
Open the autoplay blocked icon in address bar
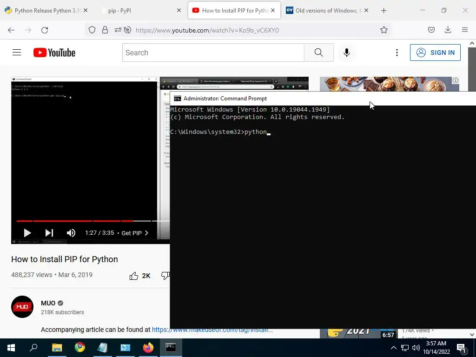click(x=128, y=30)
